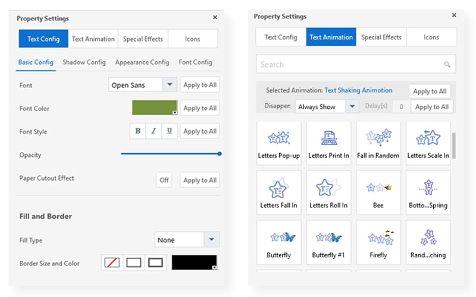
Task: Open Special Effects tab in right panel
Action: click(381, 37)
